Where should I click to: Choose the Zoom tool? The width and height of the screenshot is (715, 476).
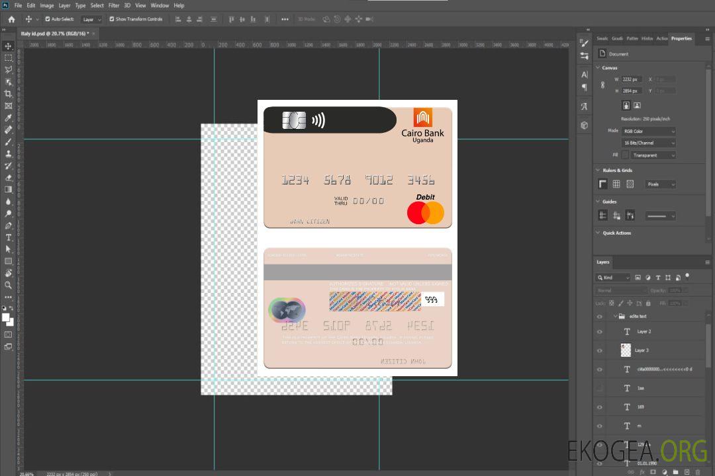(x=9, y=285)
